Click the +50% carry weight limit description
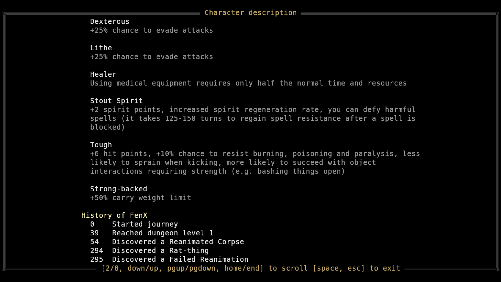This screenshot has width=501, height=282. coord(140,198)
